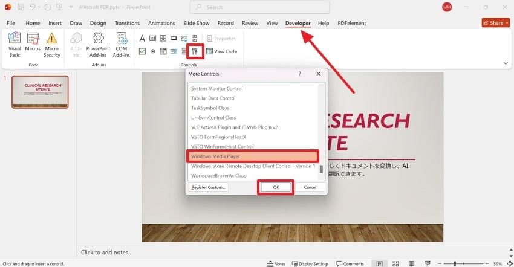Insert a Spin Button control
Image resolution: width=514 pixels, height=267 pixels.
click(x=163, y=38)
